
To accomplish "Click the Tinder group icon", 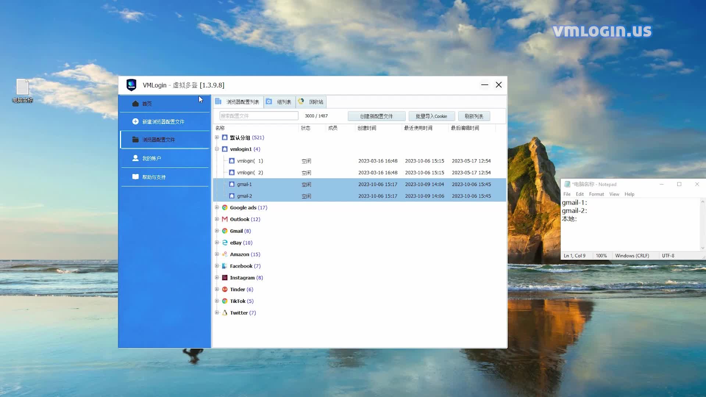I will coord(225,289).
